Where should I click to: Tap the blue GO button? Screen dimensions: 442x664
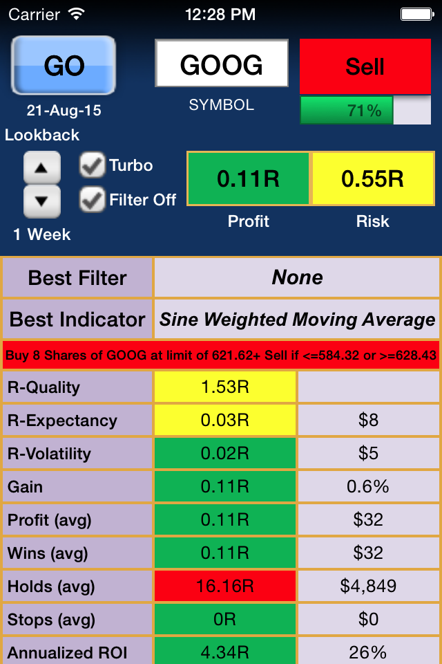coord(64,65)
